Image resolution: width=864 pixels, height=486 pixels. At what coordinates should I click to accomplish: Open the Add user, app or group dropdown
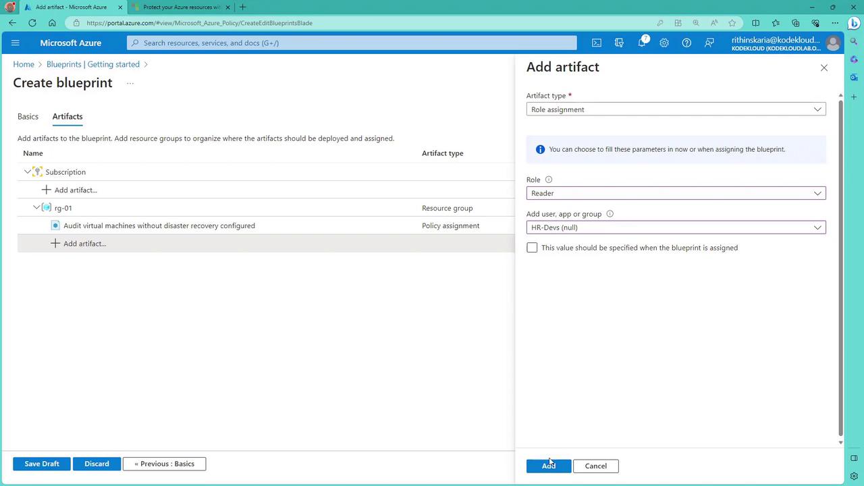(x=676, y=227)
